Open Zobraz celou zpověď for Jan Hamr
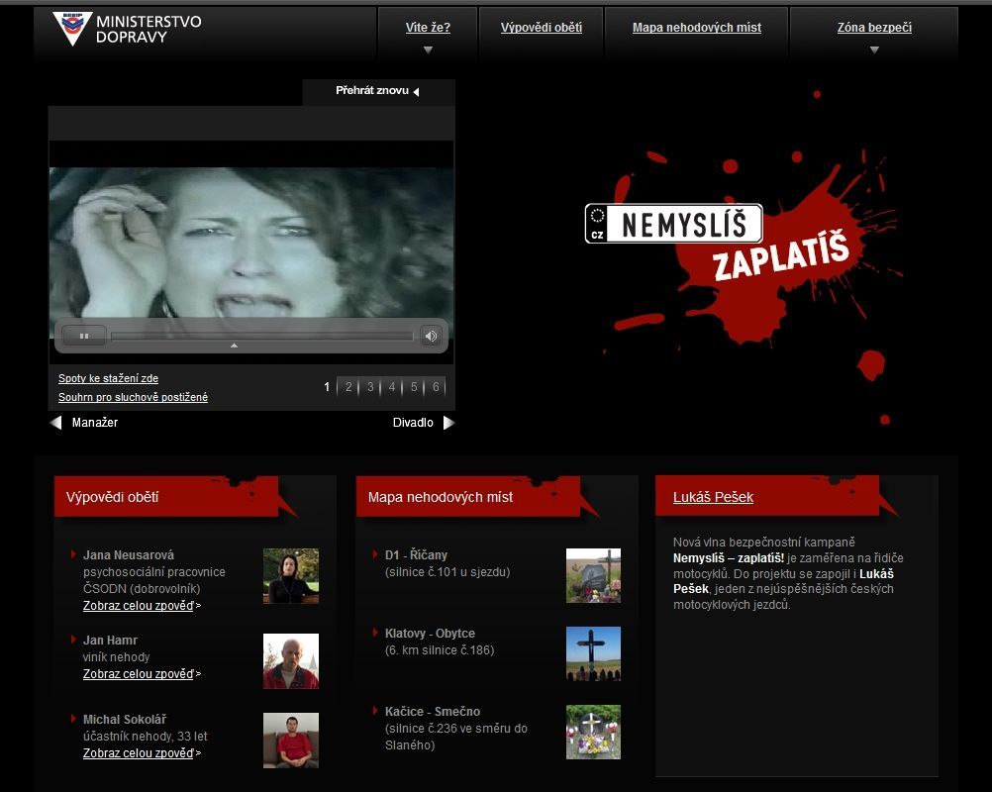The height and width of the screenshot is (792, 992). pyautogui.click(x=139, y=674)
